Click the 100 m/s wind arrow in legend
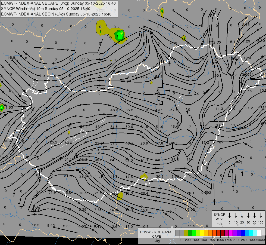The width and height of the screenshot is (266, 245). click(261, 215)
